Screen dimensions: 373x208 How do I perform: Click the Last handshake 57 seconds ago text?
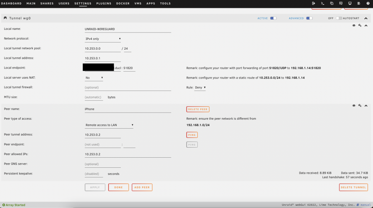(345, 177)
